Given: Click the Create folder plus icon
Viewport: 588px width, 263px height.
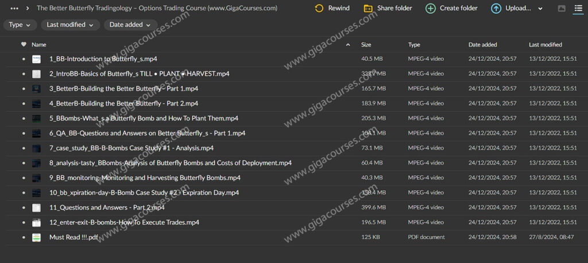Looking at the screenshot, I should [430, 8].
